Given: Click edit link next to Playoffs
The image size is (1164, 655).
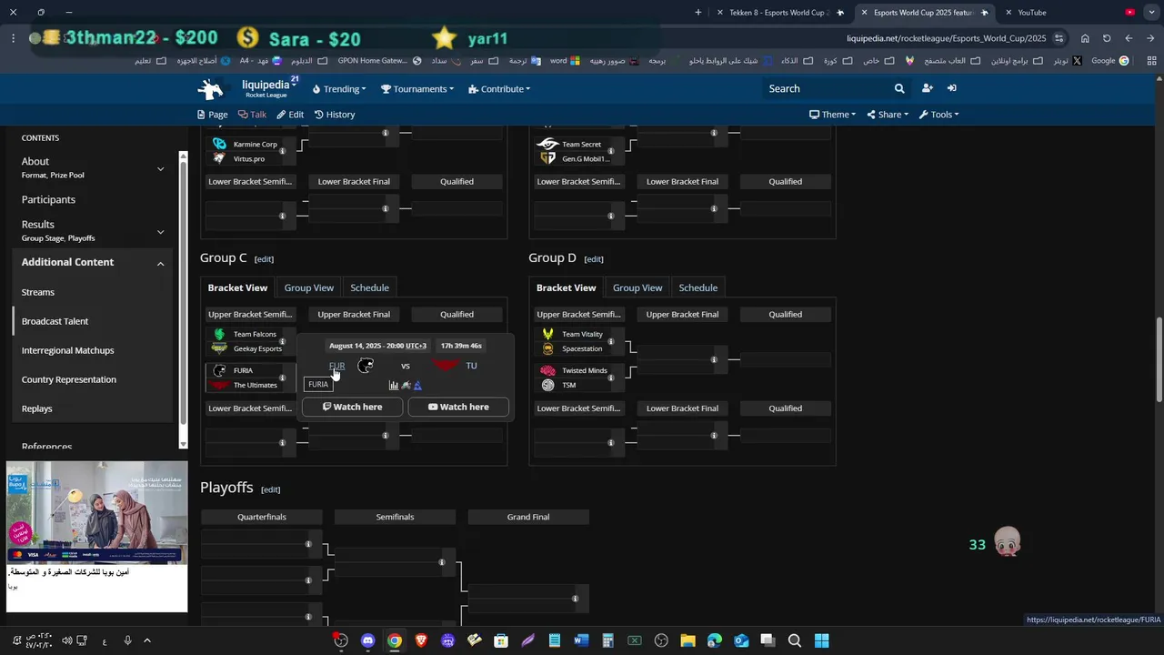Looking at the screenshot, I should point(270,489).
